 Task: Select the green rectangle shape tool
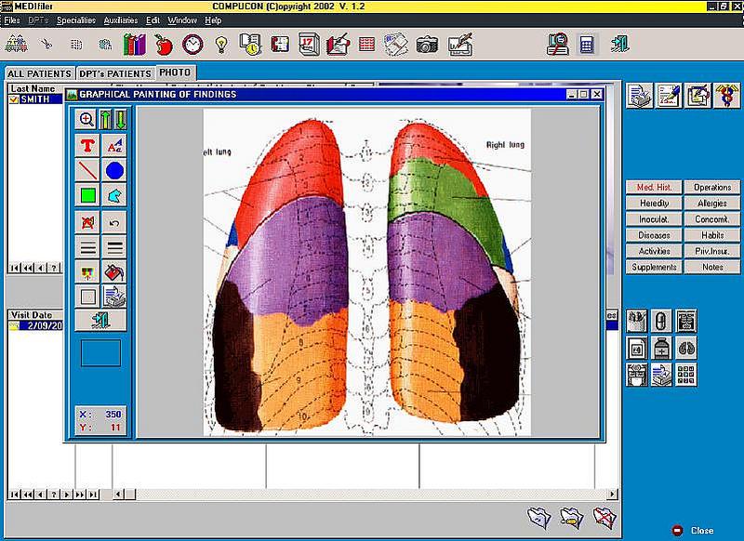[87, 195]
